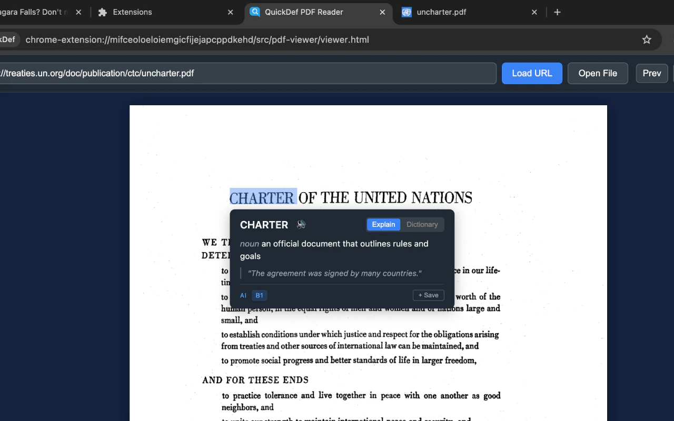Play pronunciation audio for CHARTER

point(301,225)
